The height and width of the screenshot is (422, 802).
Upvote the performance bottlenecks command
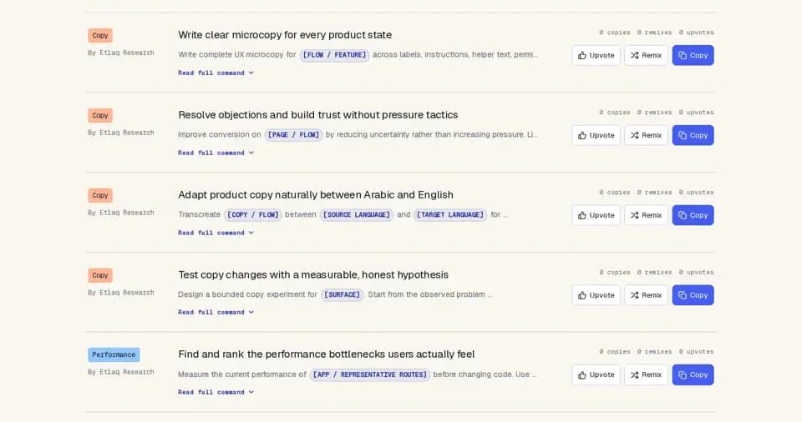(596, 375)
